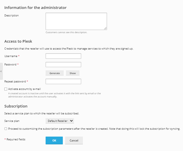Open the Service plan dropdown

pyautogui.click(x=60, y=121)
